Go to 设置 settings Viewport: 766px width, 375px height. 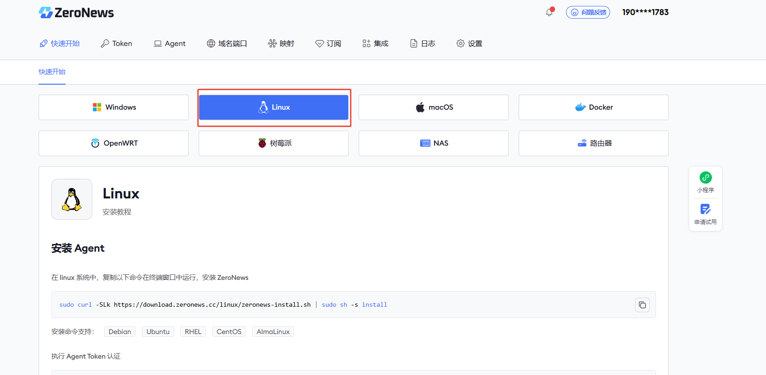tap(469, 44)
